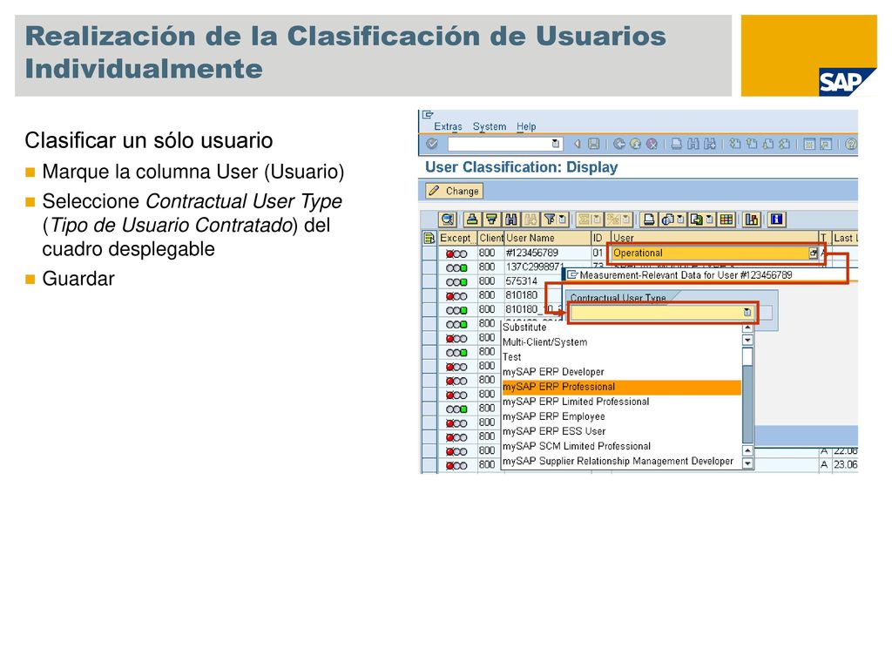Viewport: 892px width, 669px height.
Task: Click the Sort Ascending icon
Action: 473,219
